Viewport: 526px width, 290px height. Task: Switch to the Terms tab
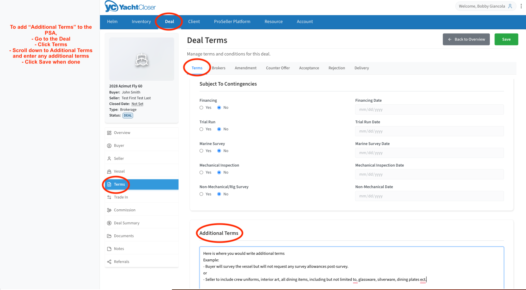(197, 68)
